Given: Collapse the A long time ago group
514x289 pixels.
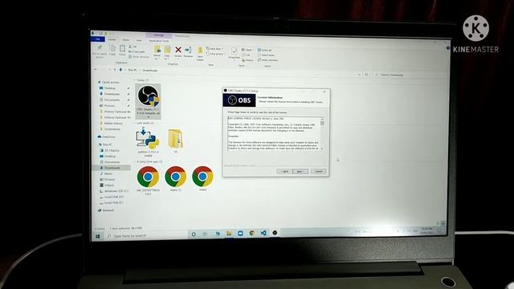Looking at the screenshot, I should coord(134,162).
